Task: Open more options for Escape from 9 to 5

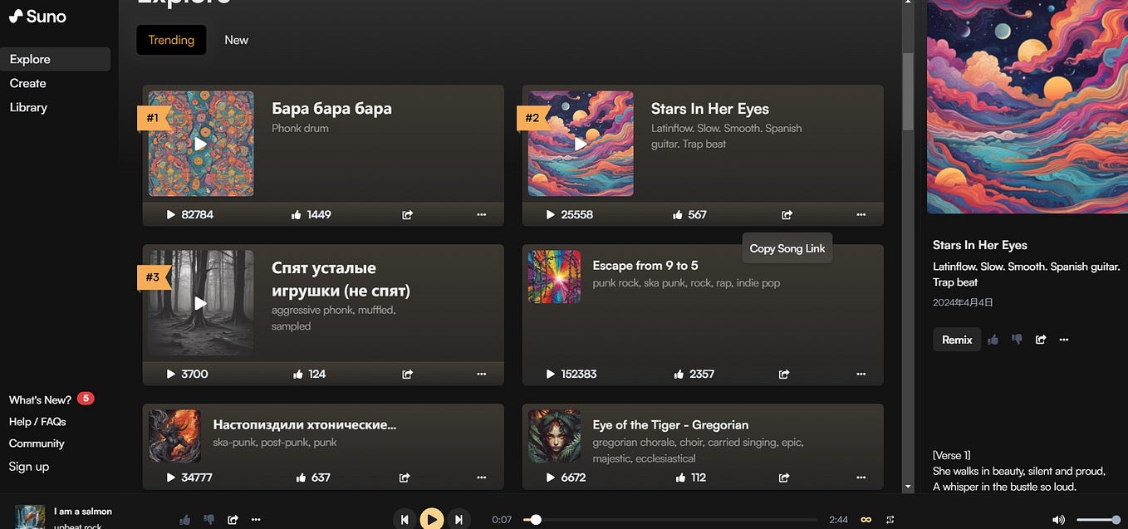Action: (x=861, y=374)
